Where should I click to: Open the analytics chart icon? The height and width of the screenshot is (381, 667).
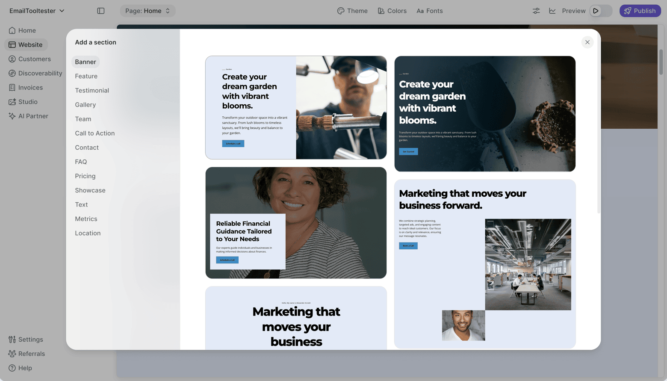[552, 11]
